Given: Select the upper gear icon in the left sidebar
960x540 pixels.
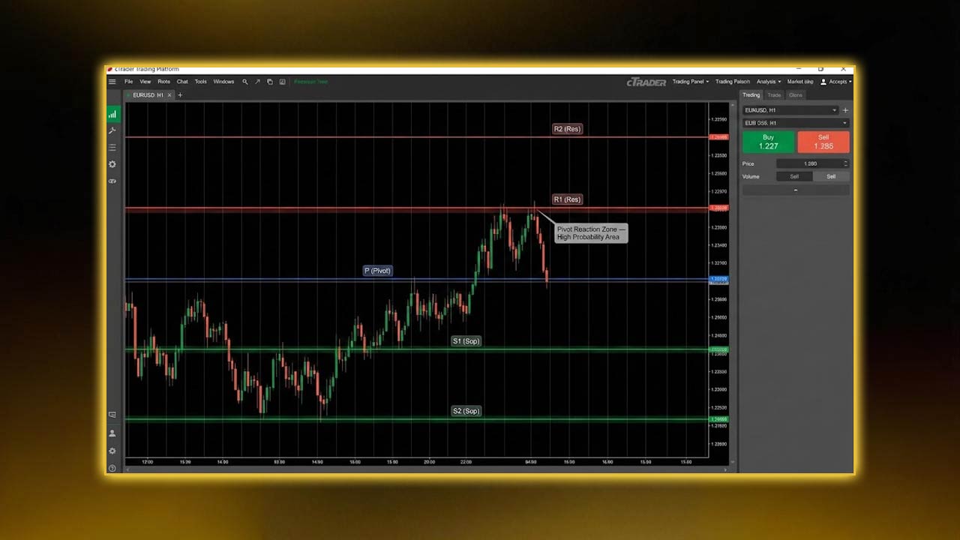Looking at the screenshot, I should click(112, 164).
